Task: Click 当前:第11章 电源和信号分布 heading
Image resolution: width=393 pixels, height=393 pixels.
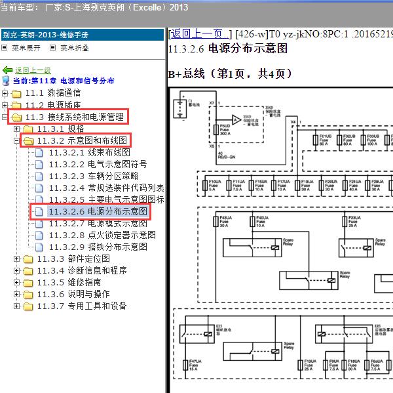Action: 64,81
